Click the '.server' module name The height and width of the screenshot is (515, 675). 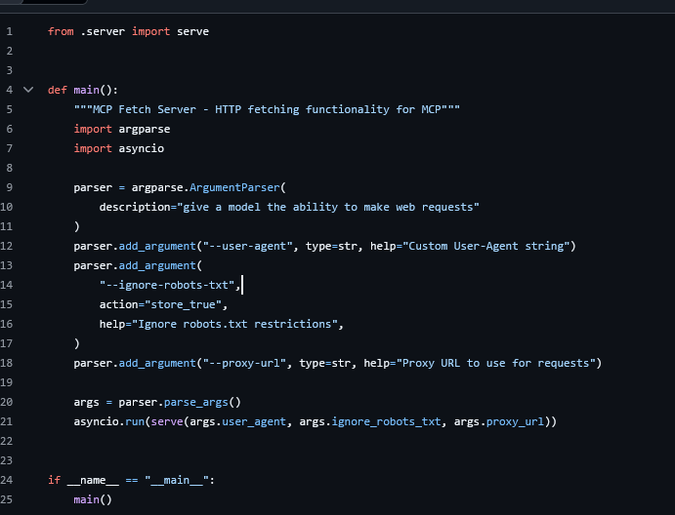click(x=103, y=31)
